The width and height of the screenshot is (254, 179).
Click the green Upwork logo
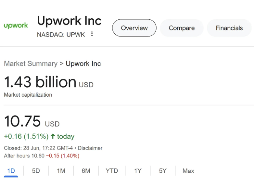click(x=16, y=26)
